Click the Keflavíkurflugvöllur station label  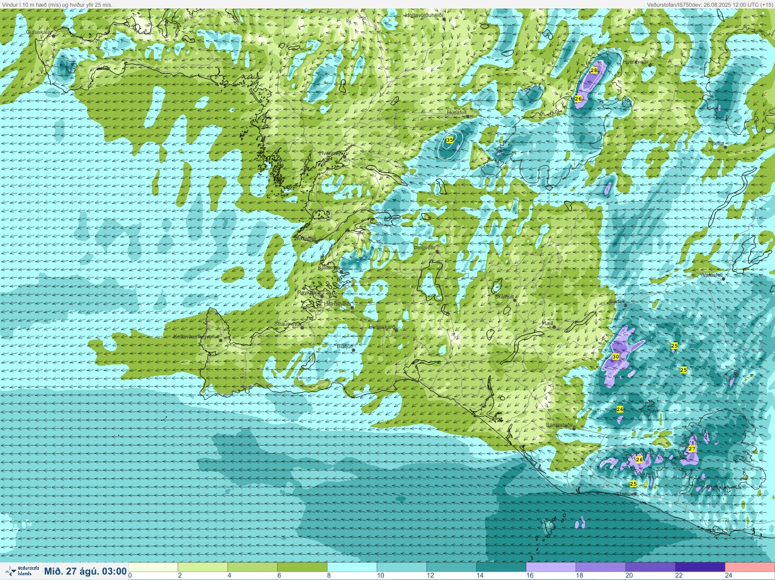click(x=195, y=336)
